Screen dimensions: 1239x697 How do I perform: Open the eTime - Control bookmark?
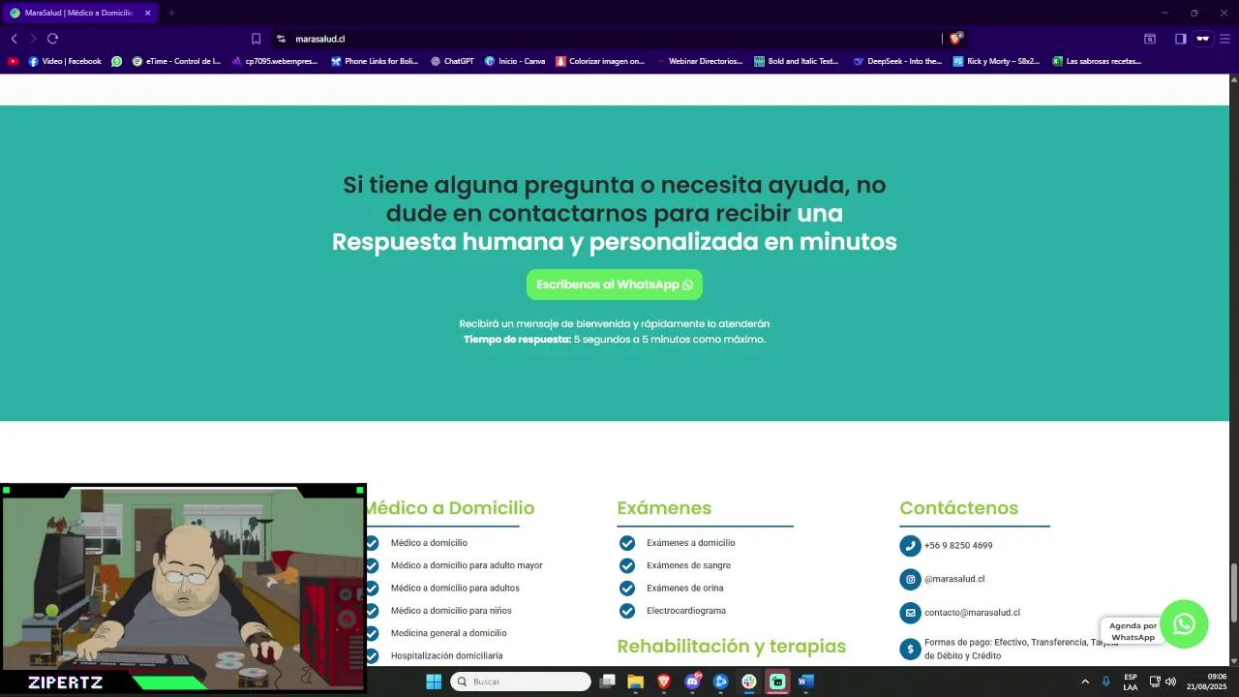click(177, 61)
